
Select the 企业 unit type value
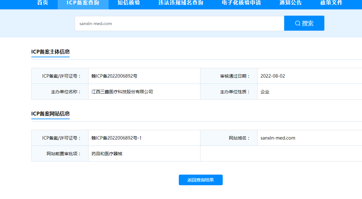point(265,92)
